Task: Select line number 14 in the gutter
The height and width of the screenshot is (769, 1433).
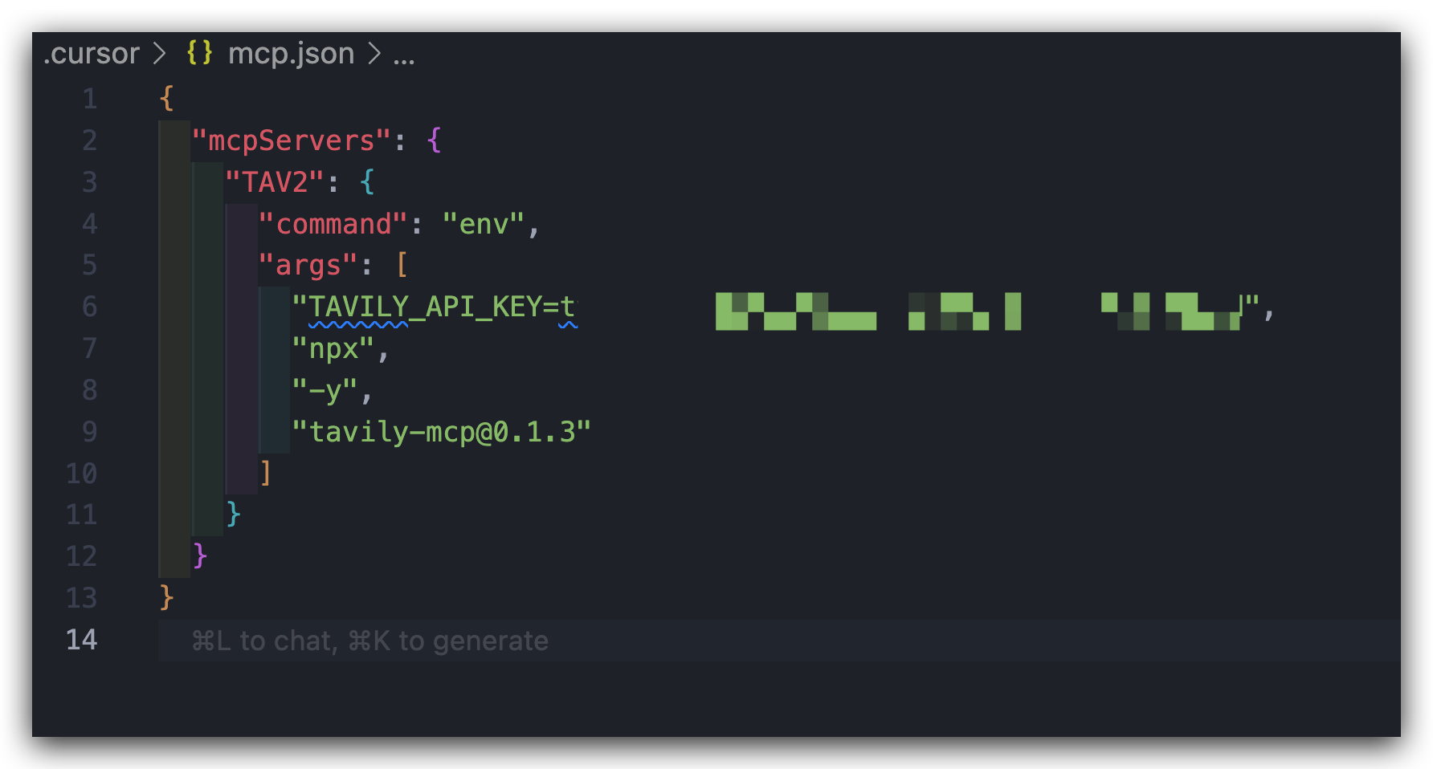Action: pos(81,640)
